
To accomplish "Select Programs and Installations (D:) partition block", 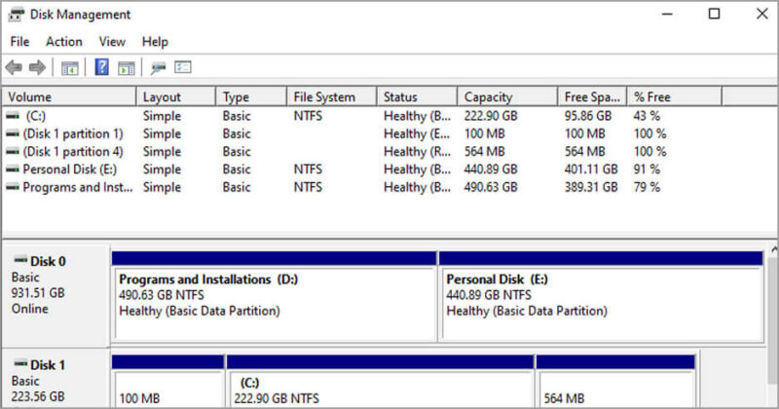I will (x=275, y=297).
